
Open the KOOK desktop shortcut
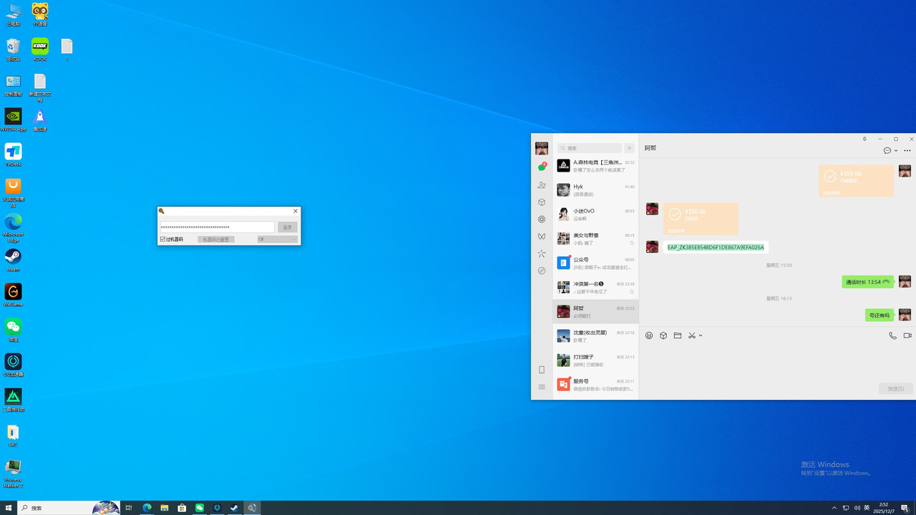pyautogui.click(x=40, y=50)
